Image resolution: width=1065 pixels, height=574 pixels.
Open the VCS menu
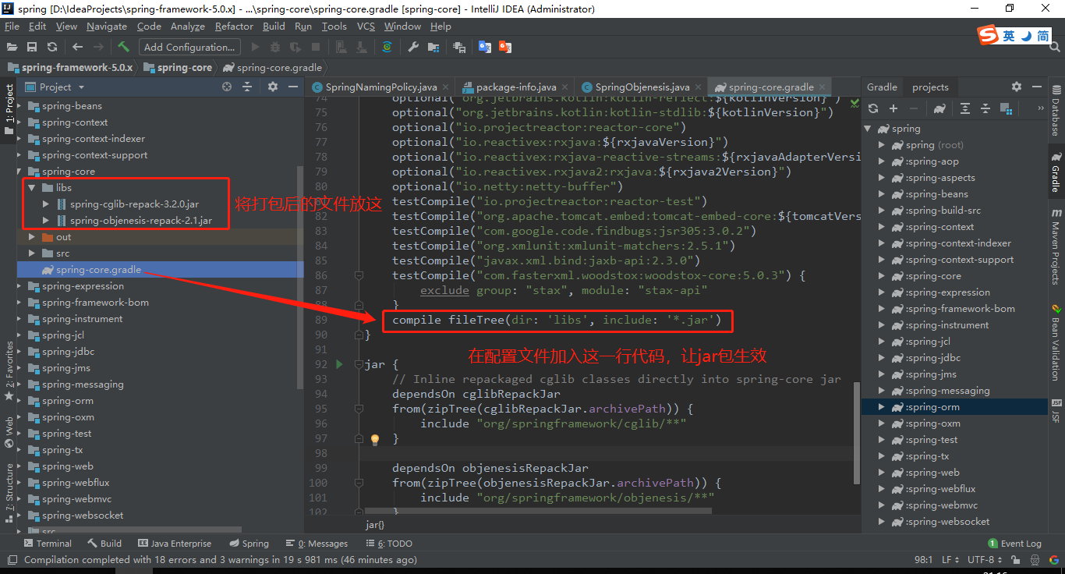coord(366,26)
